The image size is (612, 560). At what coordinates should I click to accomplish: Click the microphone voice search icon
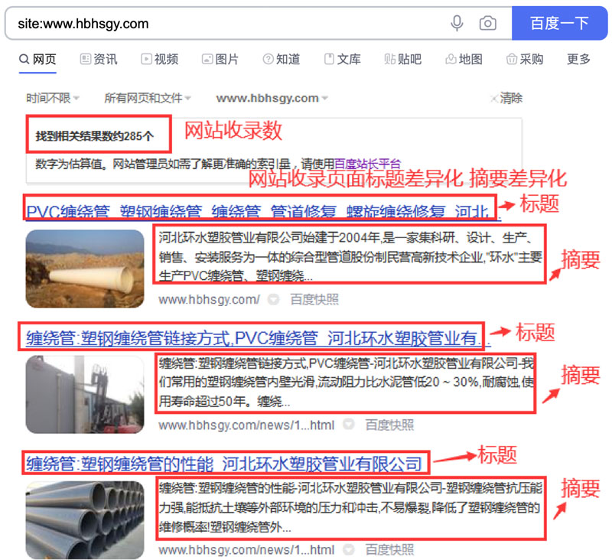457,23
